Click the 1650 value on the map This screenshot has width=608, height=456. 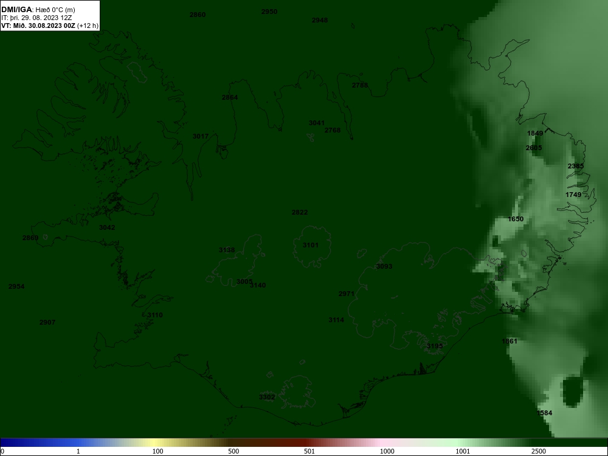pos(516,219)
